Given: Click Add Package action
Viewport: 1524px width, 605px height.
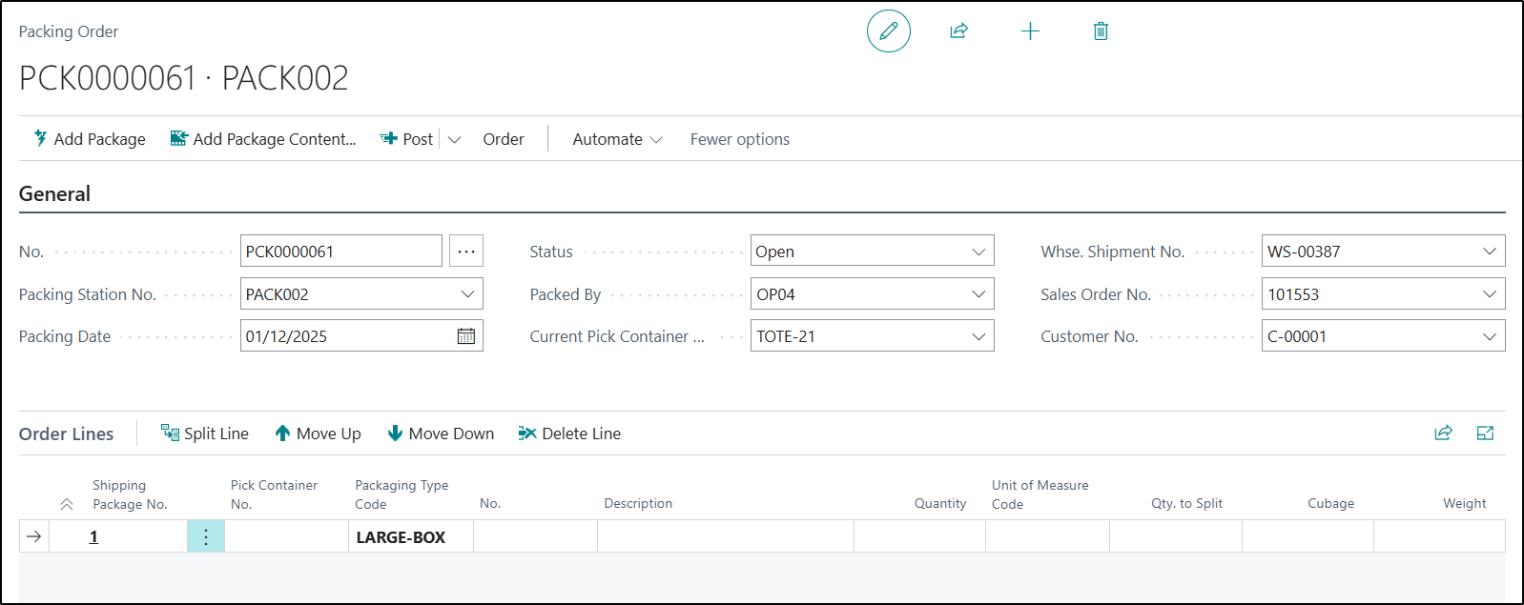Looking at the screenshot, I should tap(90, 140).
